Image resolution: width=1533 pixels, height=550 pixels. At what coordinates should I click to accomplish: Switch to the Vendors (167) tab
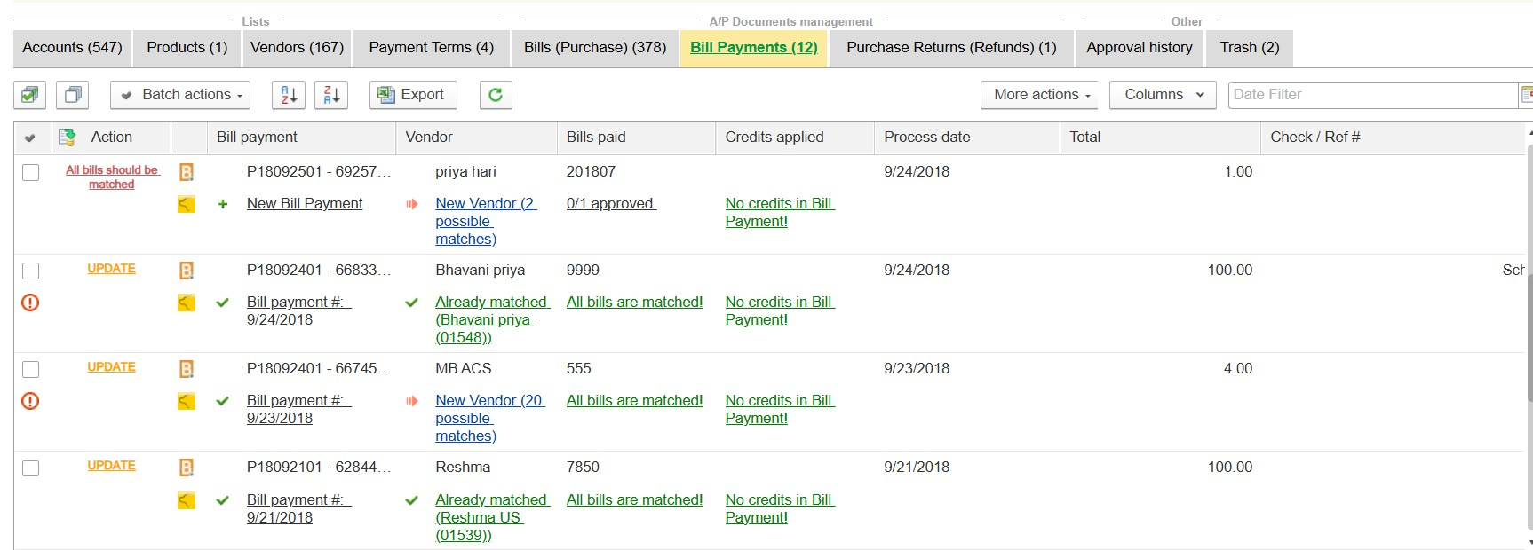297,48
